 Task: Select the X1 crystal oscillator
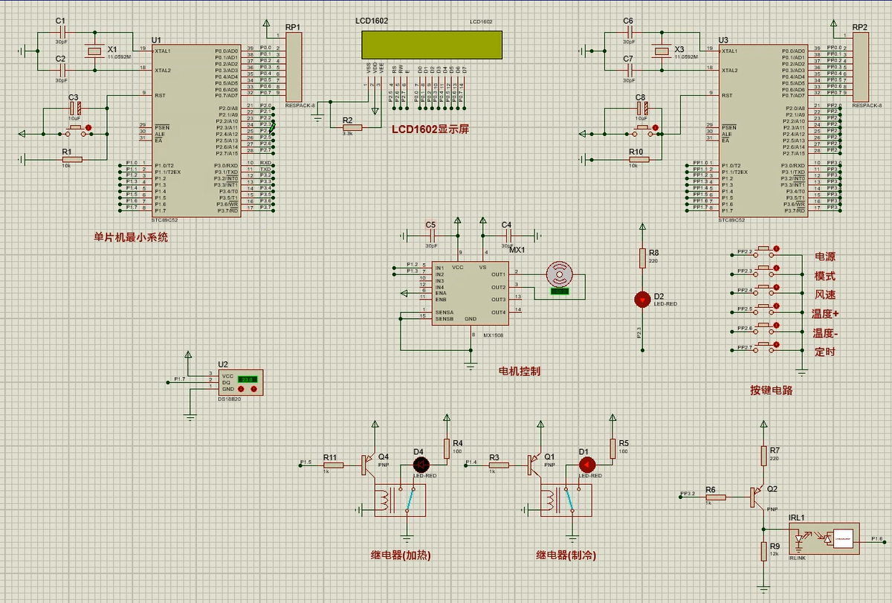pyautogui.click(x=94, y=51)
